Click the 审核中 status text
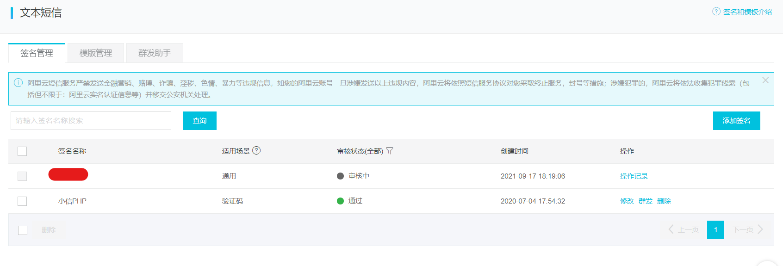Viewport: 783px width, 266px height. [x=359, y=176]
